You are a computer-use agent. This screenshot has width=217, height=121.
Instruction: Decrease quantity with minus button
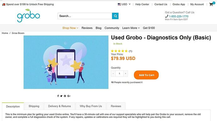(x=113, y=74)
